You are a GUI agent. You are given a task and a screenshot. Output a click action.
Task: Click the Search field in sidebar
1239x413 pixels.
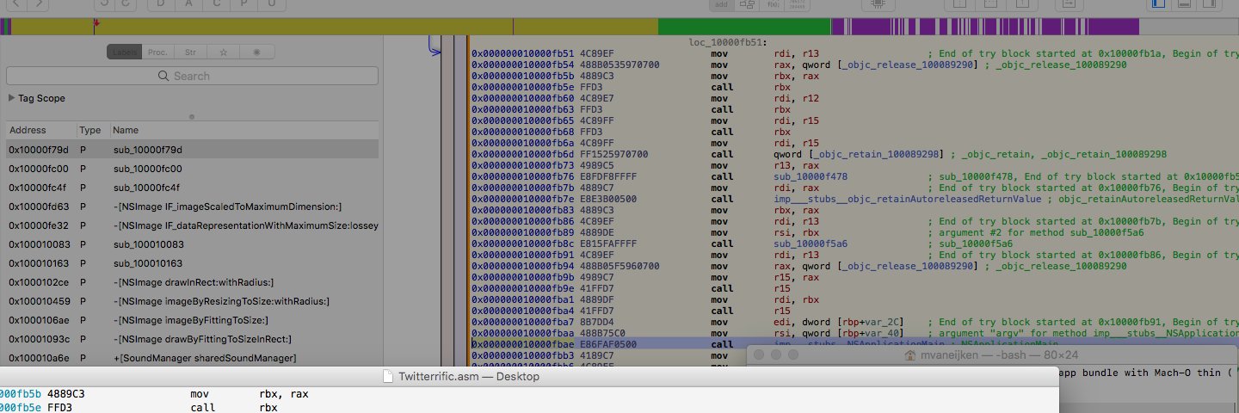click(x=192, y=76)
